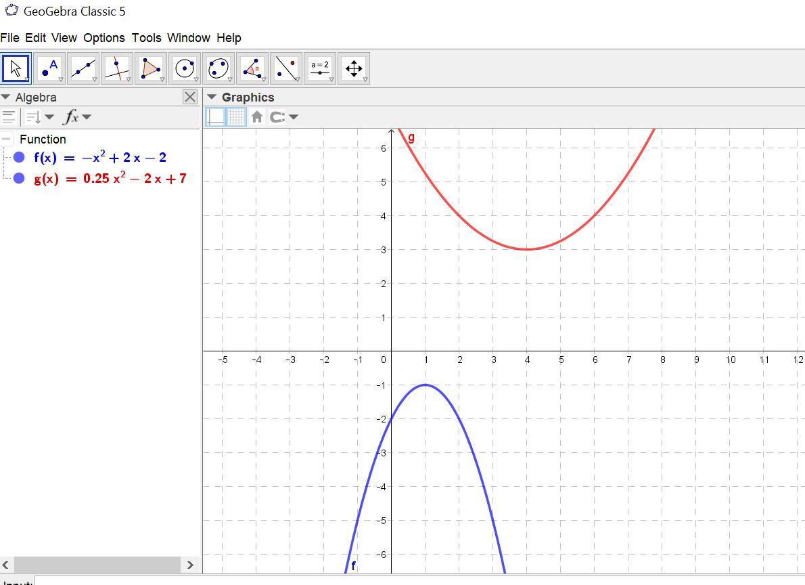Choose the Angle tool
The height and width of the screenshot is (585, 805).
(x=252, y=68)
